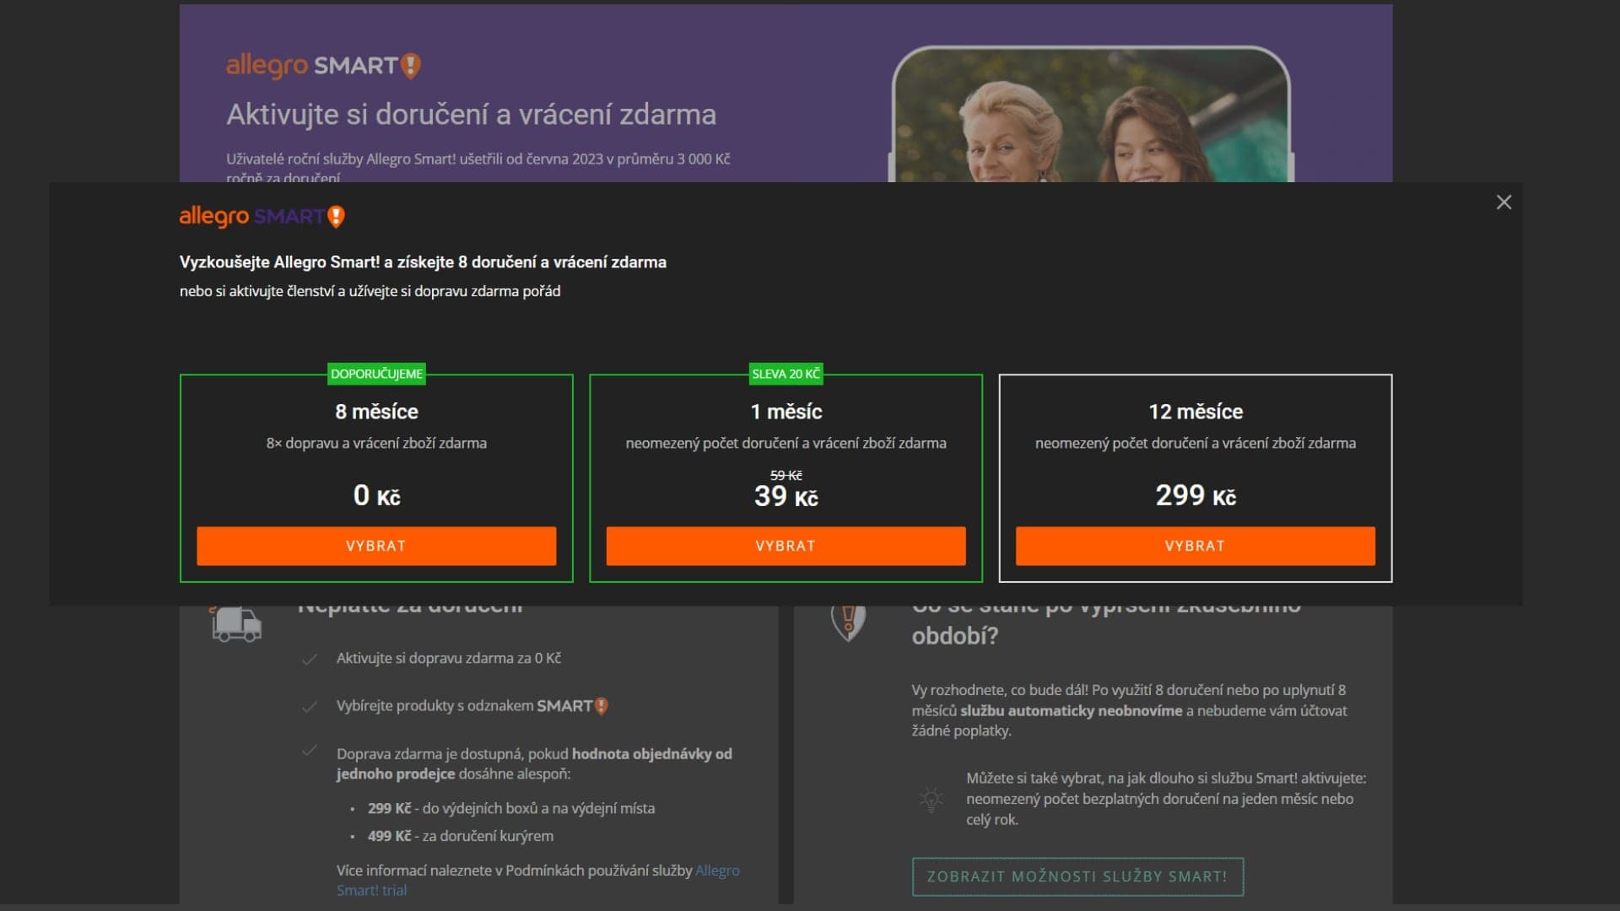1620x911 pixels.
Task: Close the Allegro Smart popup dialog
Action: (x=1504, y=202)
